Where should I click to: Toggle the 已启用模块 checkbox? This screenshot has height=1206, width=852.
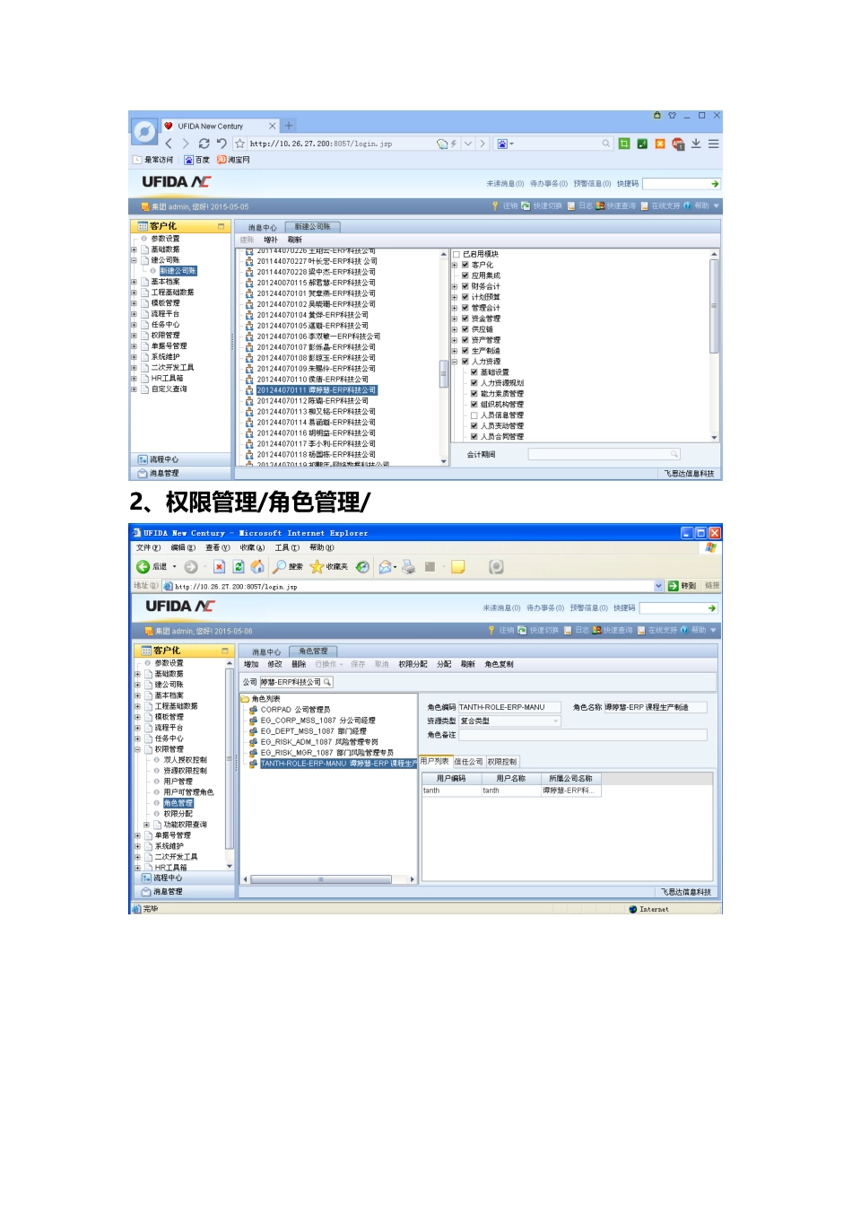[x=456, y=255]
